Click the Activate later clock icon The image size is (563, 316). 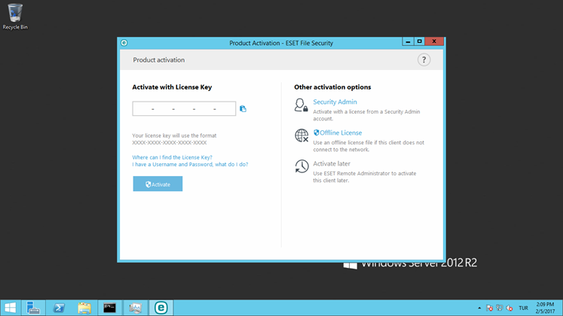[x=301, y=166]
